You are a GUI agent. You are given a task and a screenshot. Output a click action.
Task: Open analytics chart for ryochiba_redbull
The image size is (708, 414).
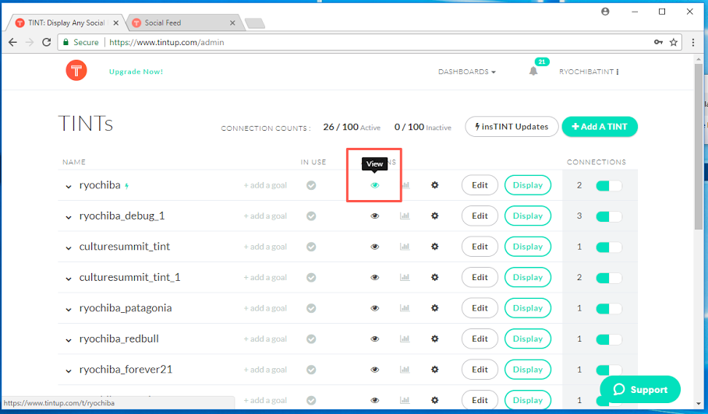405,339
